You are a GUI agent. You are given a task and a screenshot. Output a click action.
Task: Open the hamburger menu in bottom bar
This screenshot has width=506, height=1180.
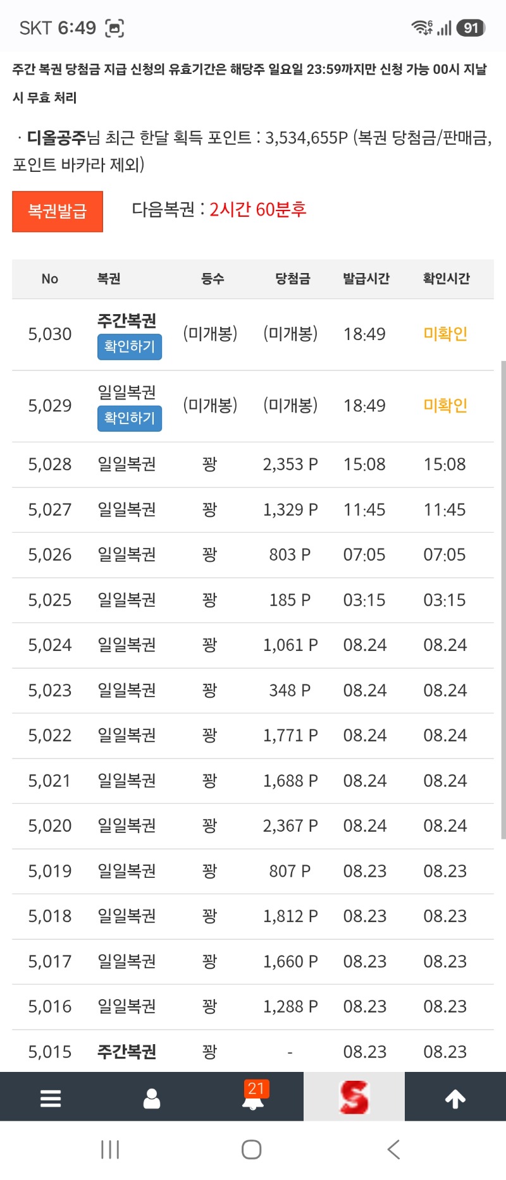click(51, 1098)
